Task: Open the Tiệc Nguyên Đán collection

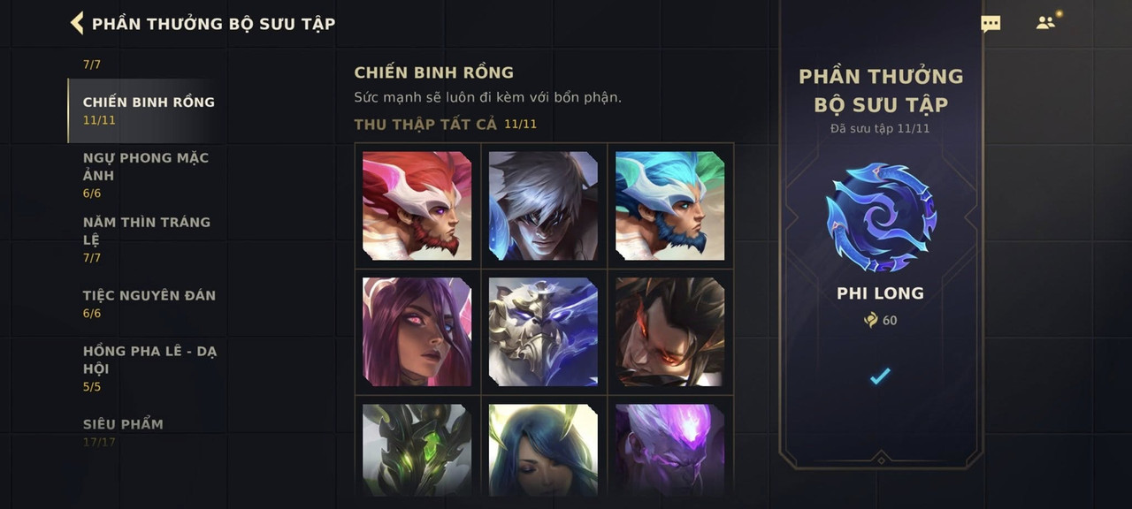Action: pyautogui.click(x=149, y=304)
